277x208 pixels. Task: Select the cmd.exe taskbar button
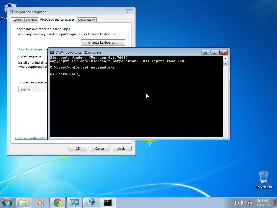coord(108,203)
